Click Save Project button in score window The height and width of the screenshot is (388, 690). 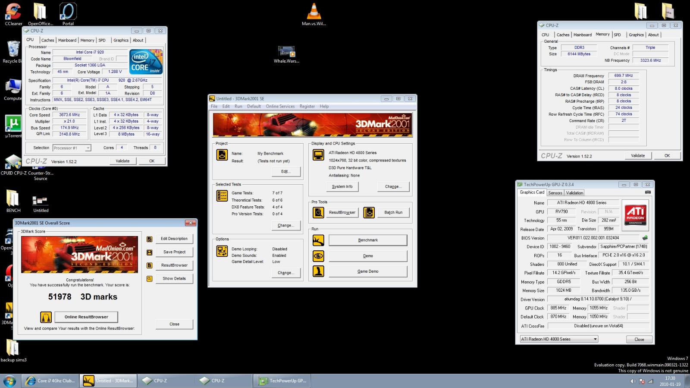[174, 252]
